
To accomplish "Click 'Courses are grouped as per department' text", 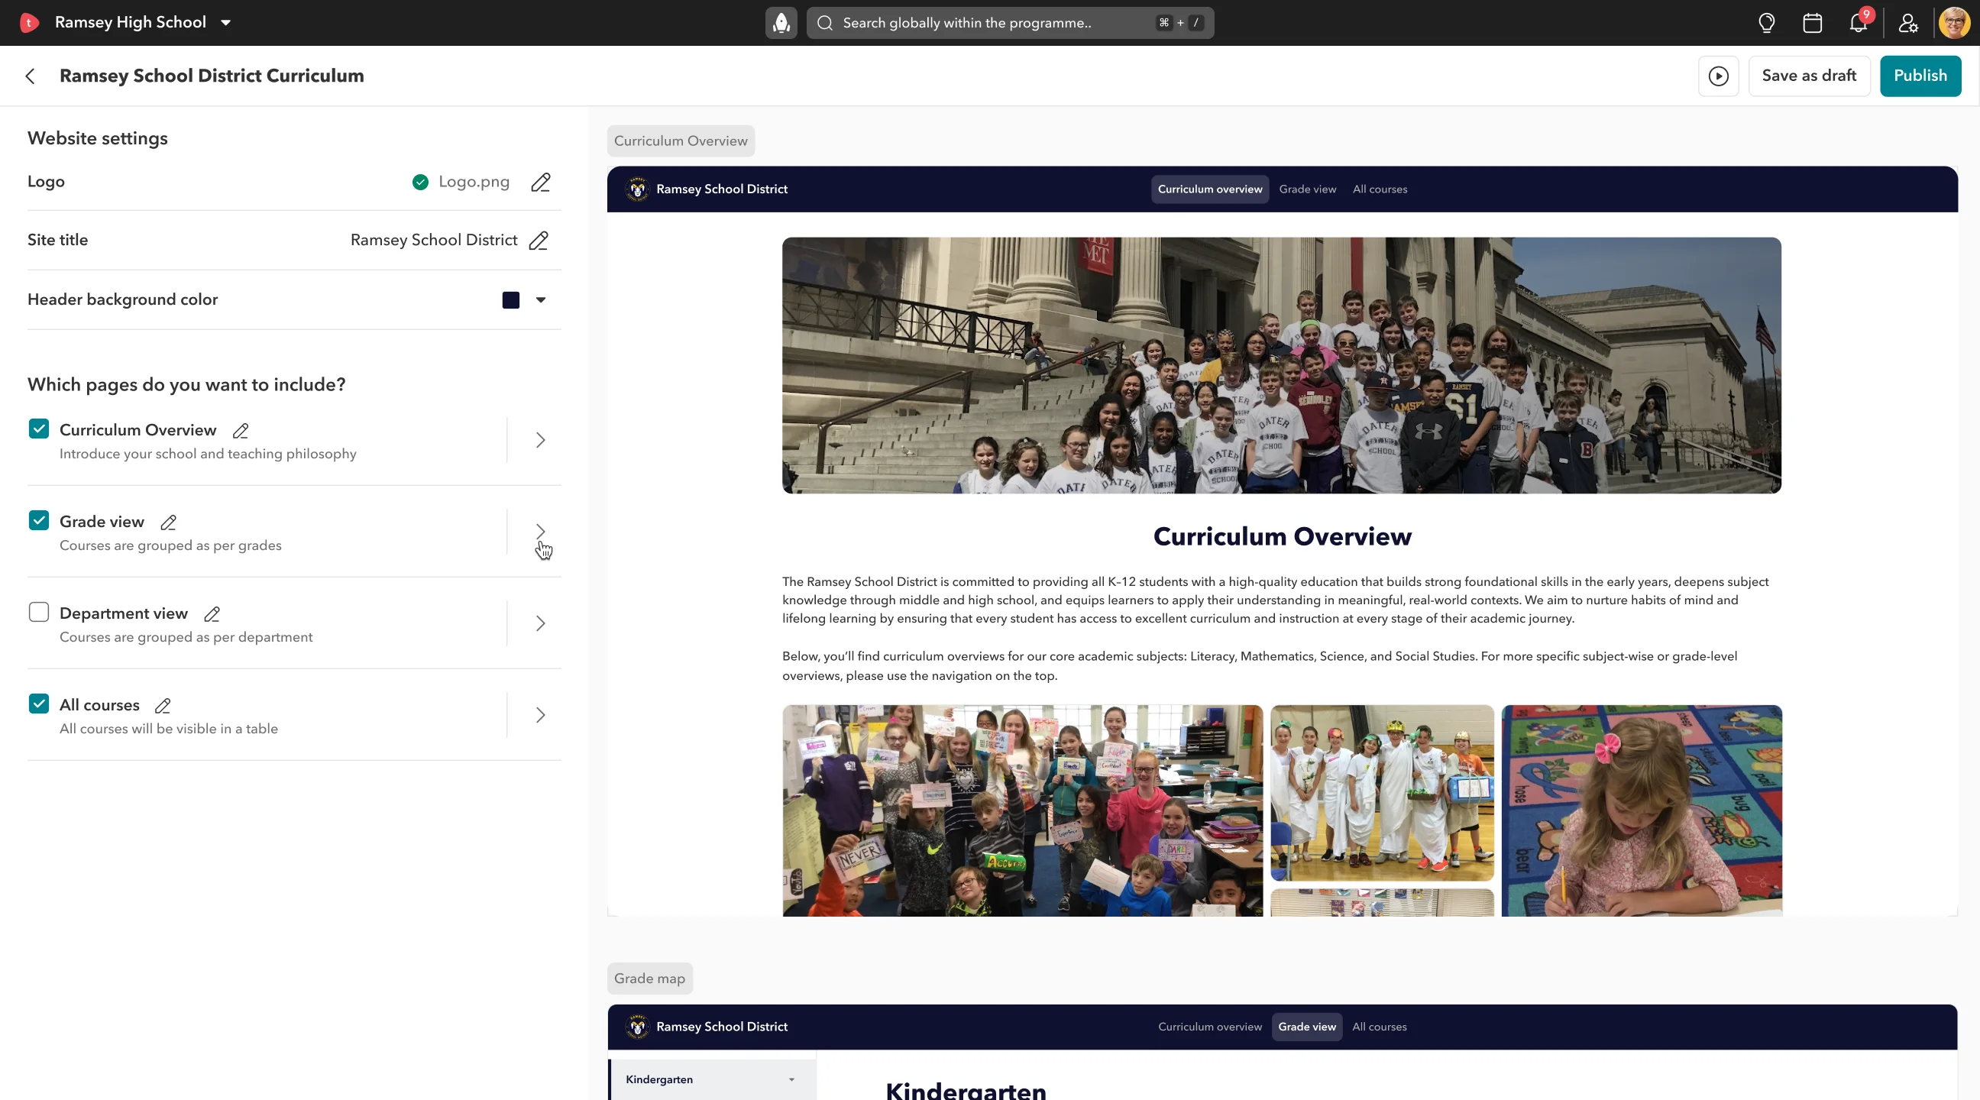I will [x=186, y=636].
